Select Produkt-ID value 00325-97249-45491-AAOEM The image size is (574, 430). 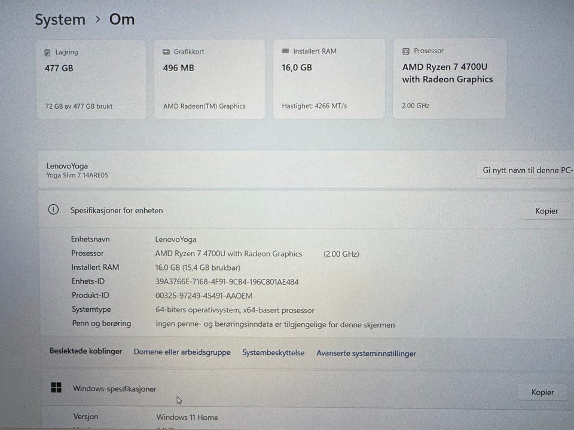tap(204, 296)
